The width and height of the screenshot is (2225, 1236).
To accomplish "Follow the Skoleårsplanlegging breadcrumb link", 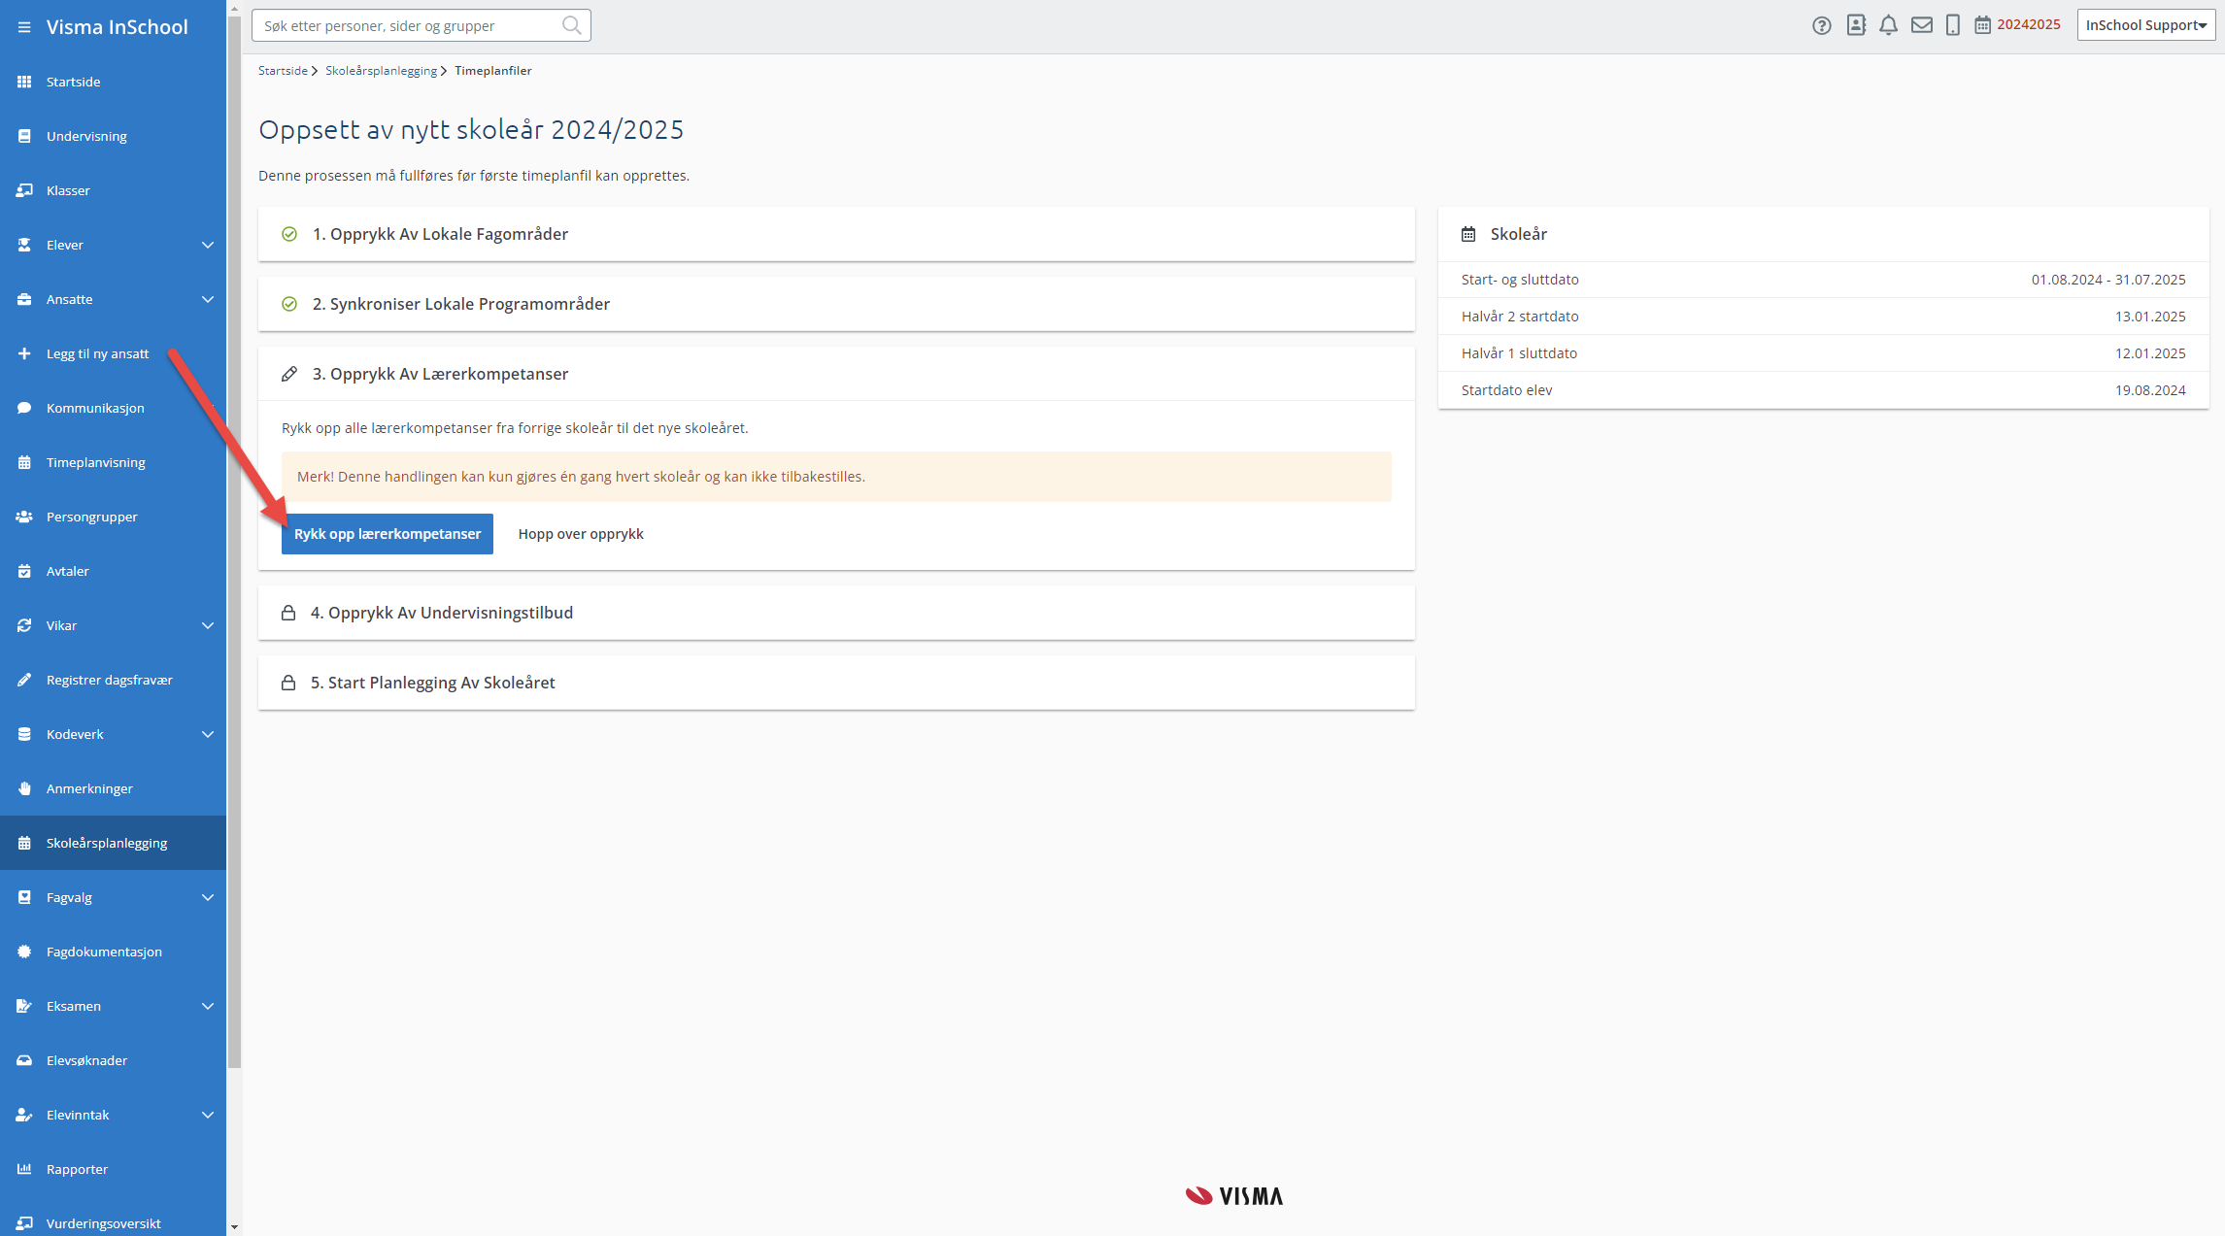I will coord(381,71).
